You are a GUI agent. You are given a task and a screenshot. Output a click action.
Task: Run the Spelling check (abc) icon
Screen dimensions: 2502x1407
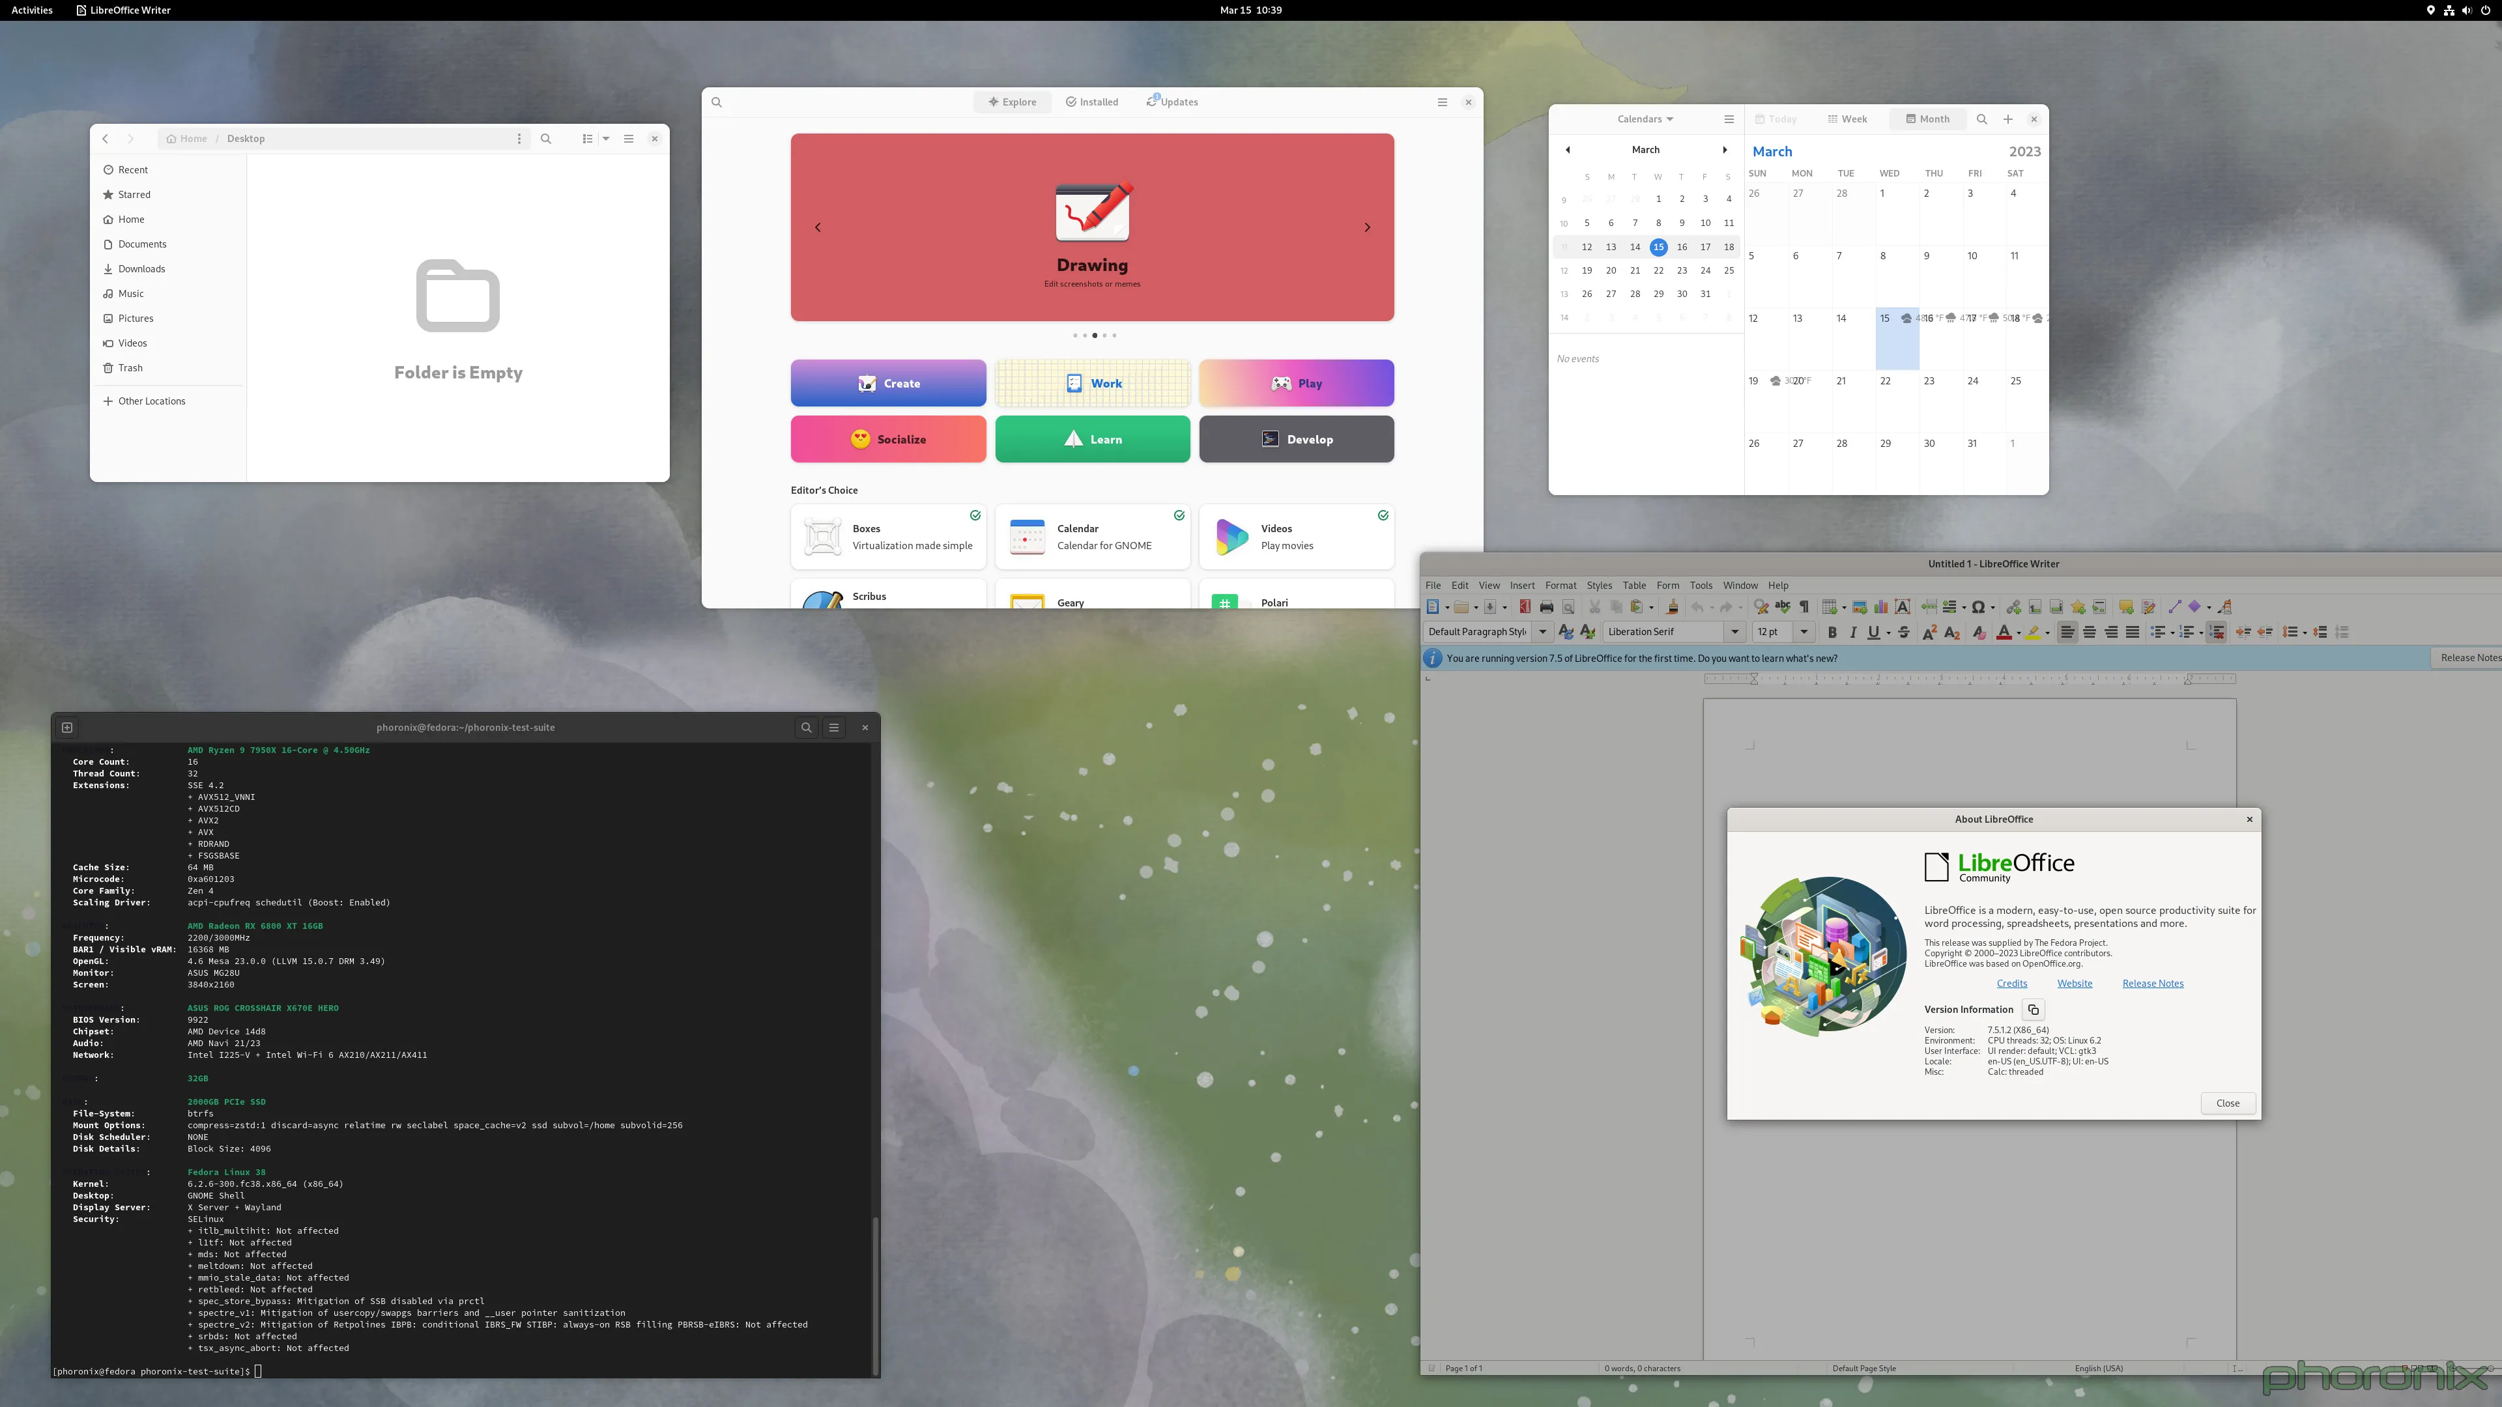(x=1783, y=607)
